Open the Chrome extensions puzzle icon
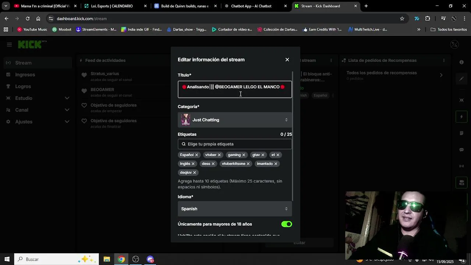The width and height of the screenshot is (471, 265). pos(428,18)
